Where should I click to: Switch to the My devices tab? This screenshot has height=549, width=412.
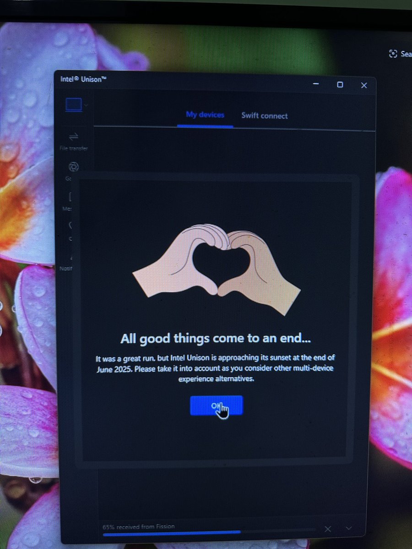coord(205,115)
